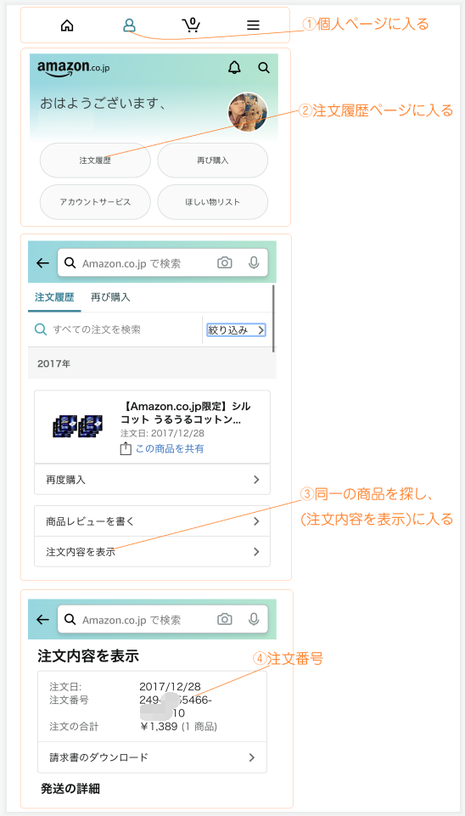
Task: Click the すべての注文を検索 search field
Action: coord(115,329)
